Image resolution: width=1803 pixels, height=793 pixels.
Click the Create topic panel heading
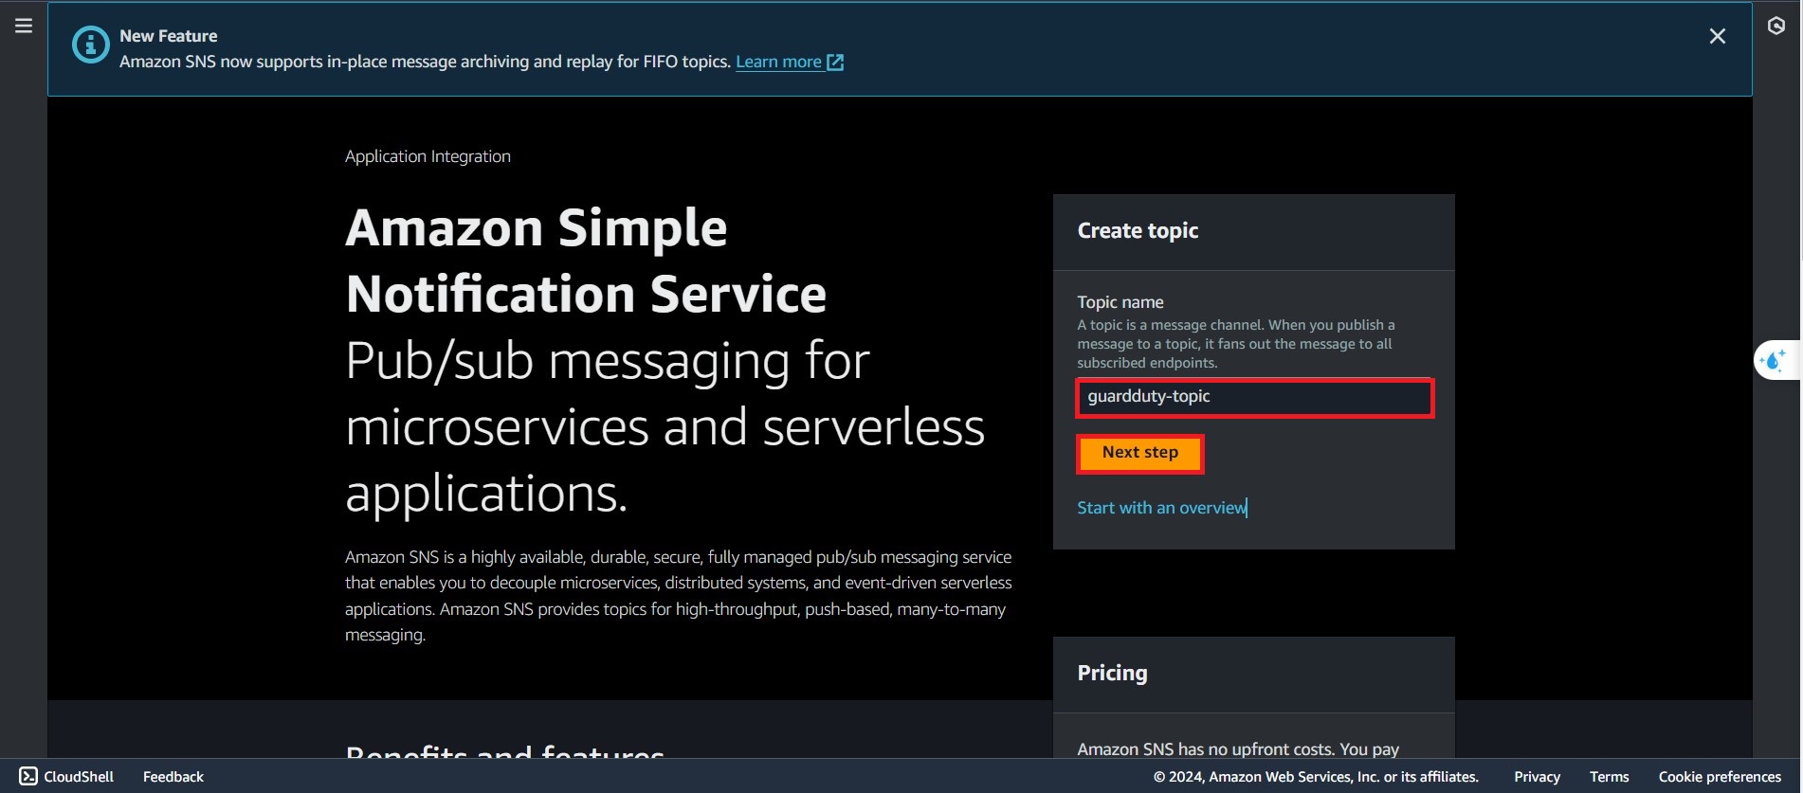[x=1138, y=231]
